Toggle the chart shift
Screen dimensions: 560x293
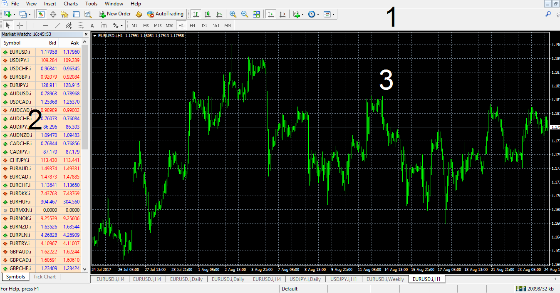point(283,14)
